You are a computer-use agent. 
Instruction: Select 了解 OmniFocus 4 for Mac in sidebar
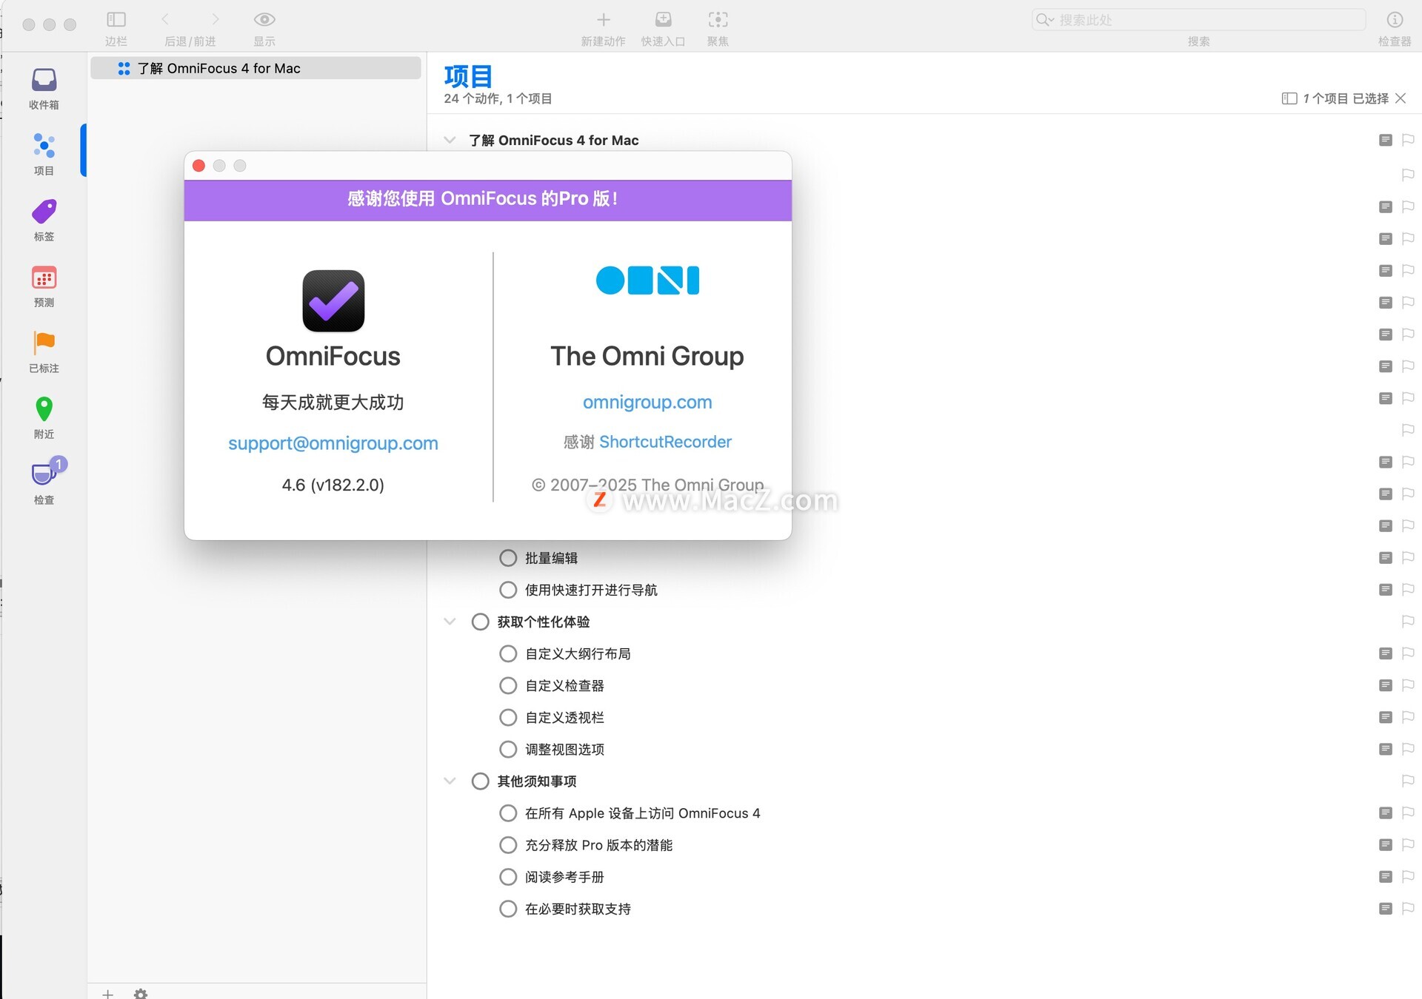pos(256,68)
